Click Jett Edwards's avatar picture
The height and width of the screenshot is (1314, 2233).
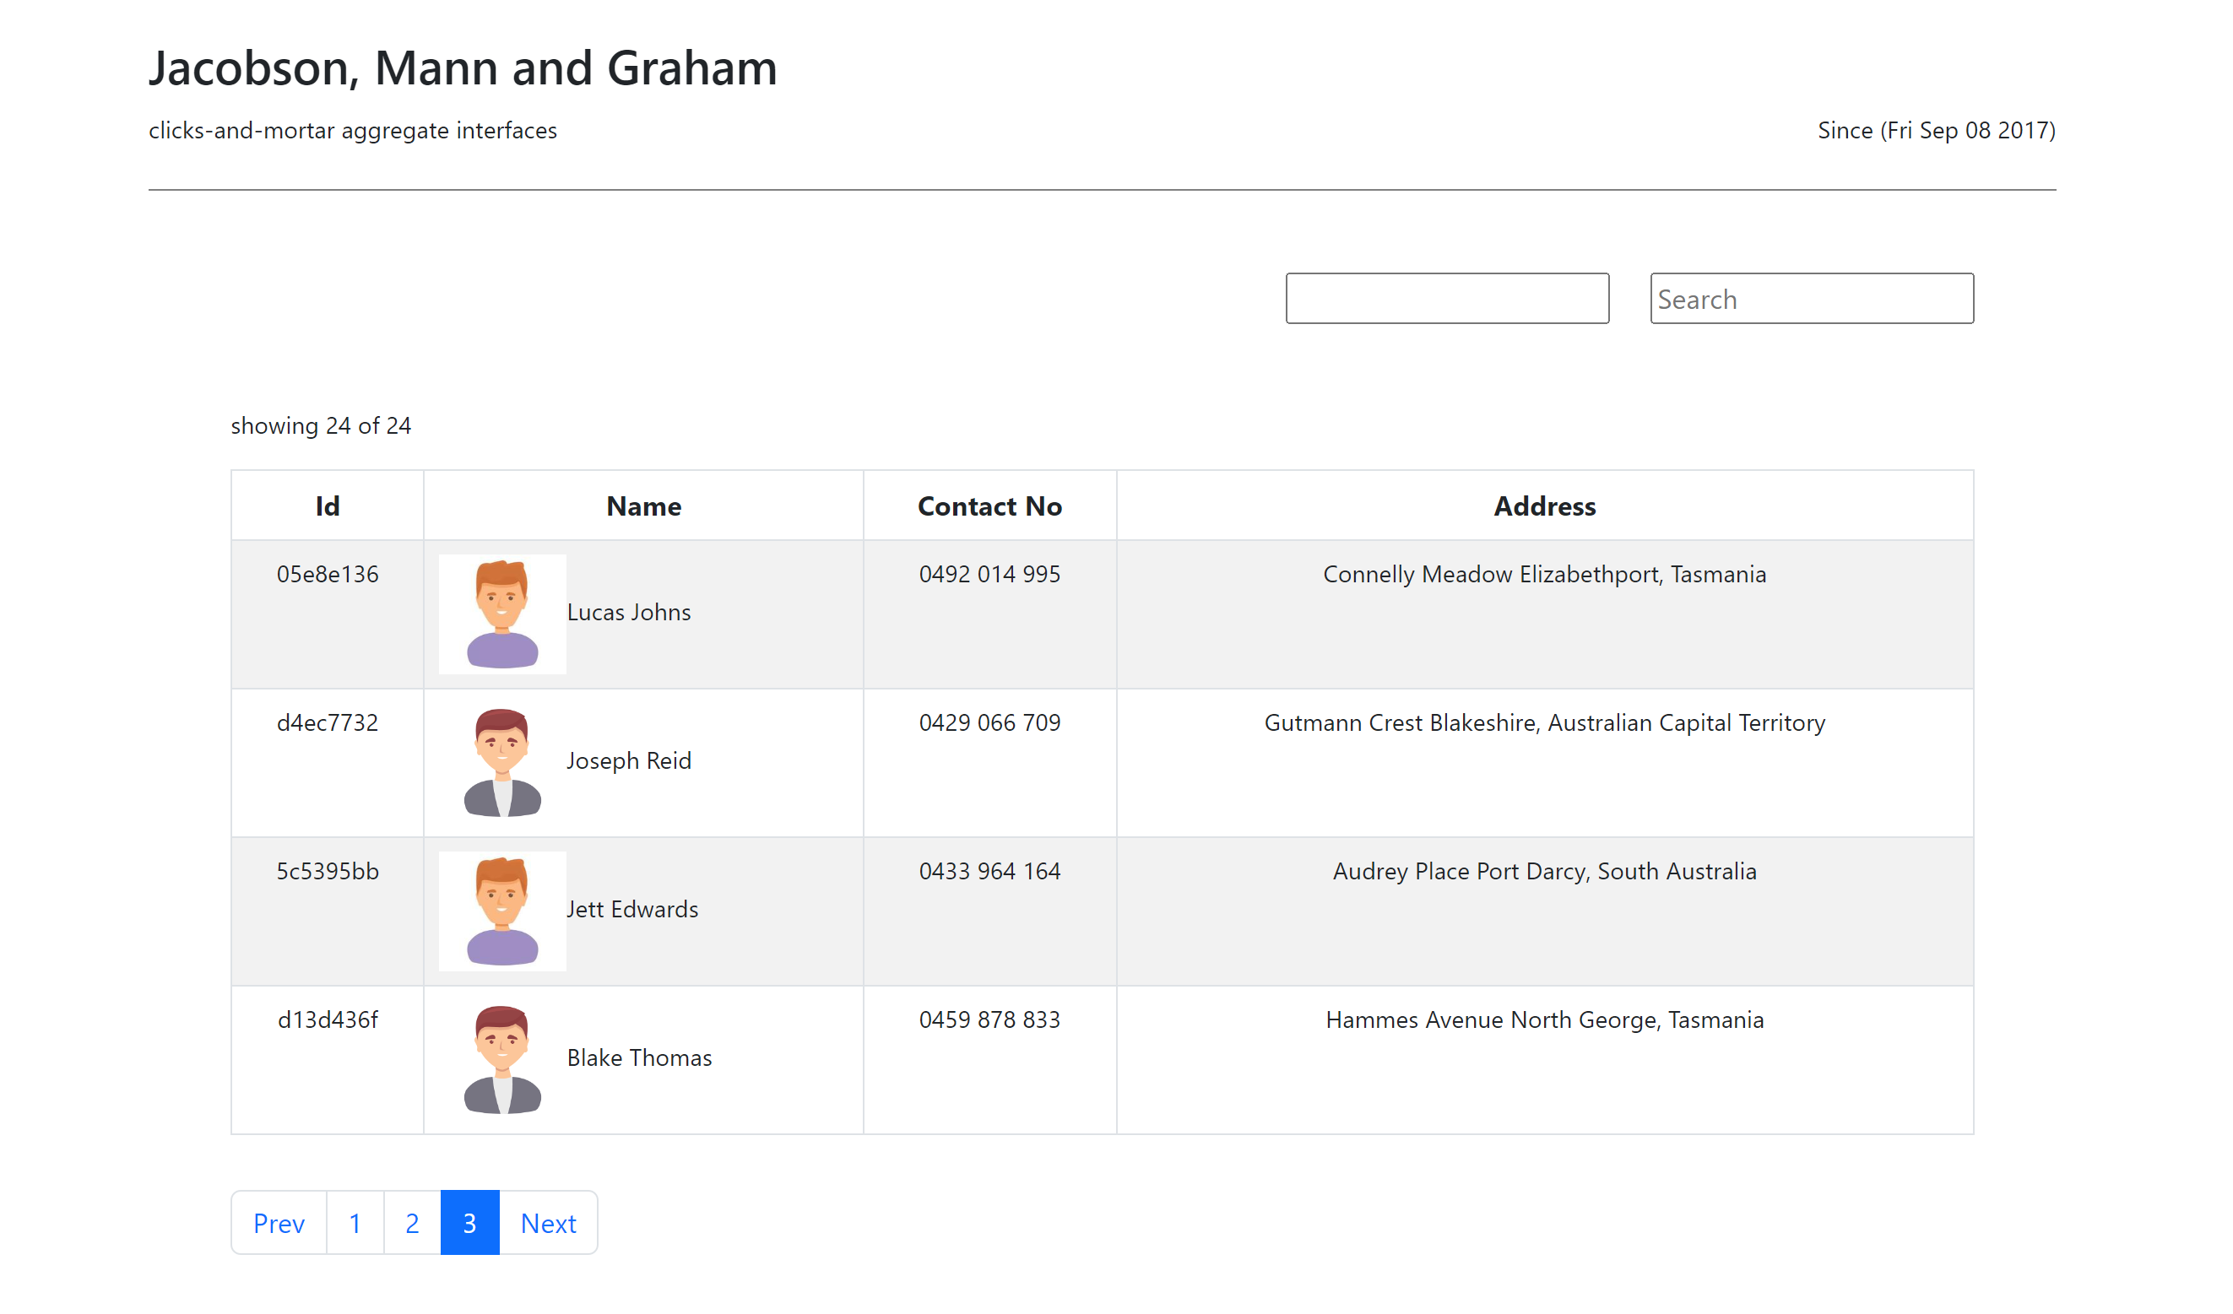(x=501, y=910)
